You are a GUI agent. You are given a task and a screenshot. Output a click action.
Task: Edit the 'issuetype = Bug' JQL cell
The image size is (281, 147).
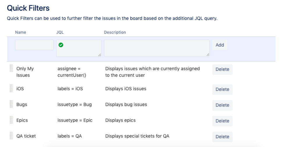(74, 104)
